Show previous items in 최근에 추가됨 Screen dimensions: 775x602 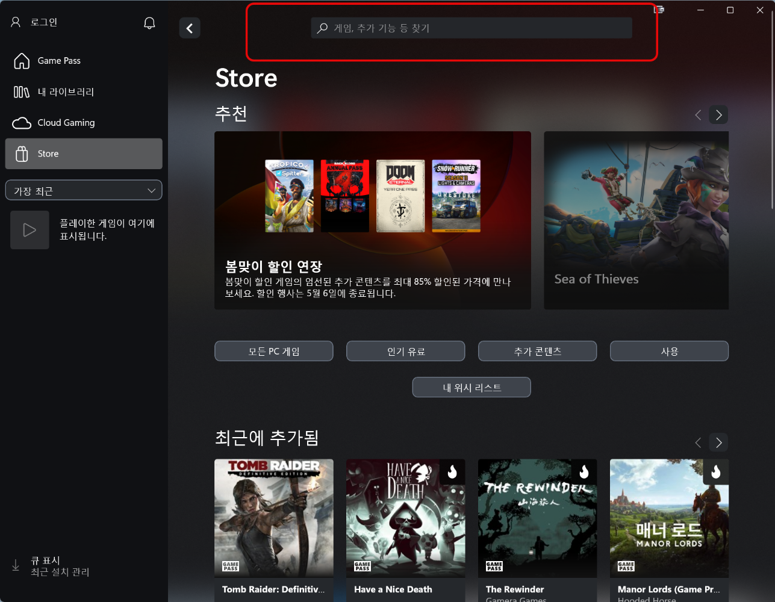coord(698,442)
